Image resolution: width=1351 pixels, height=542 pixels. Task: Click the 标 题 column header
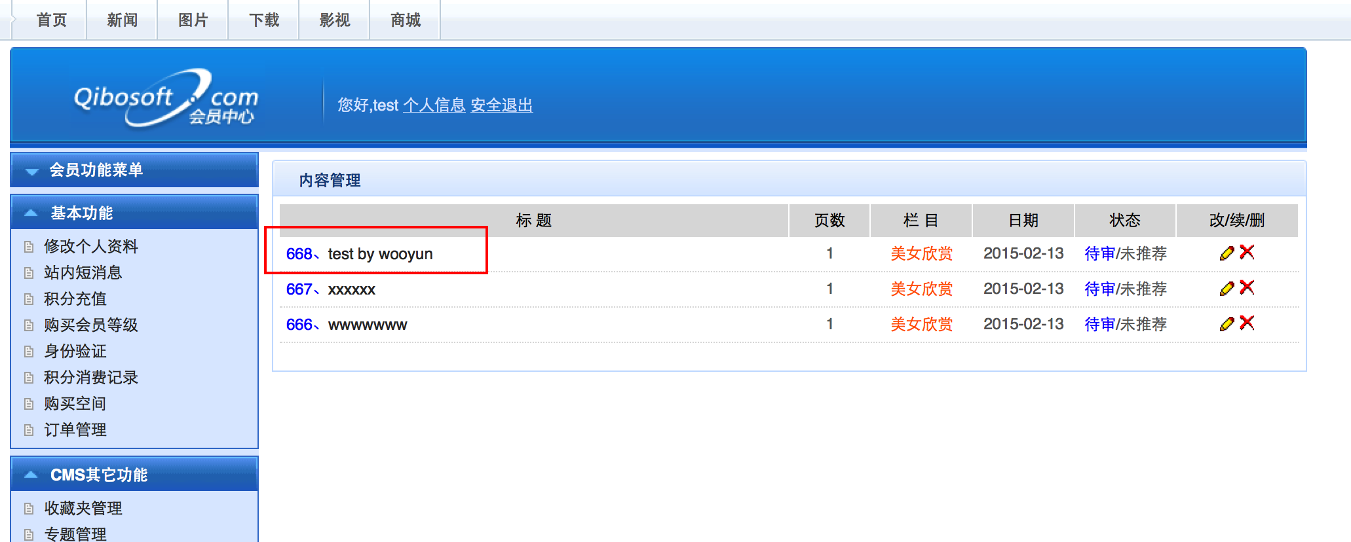(x=534, y=221)
